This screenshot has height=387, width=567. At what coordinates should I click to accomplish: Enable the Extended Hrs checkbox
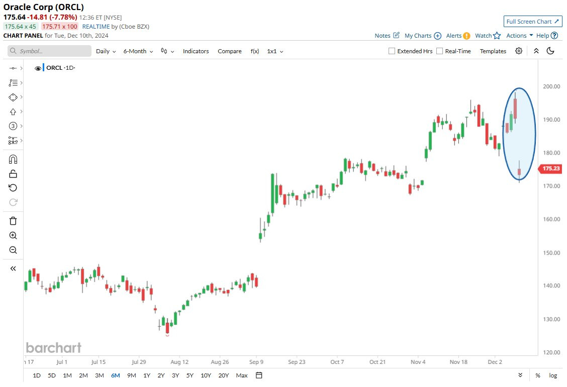(392, 51)
